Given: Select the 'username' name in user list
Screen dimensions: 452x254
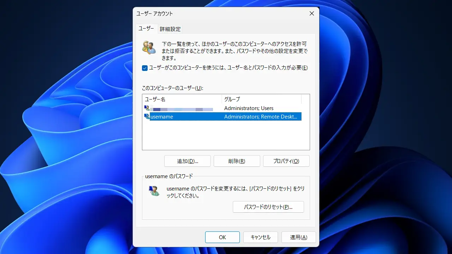Looking at the screenshot, I should [162, 117].
